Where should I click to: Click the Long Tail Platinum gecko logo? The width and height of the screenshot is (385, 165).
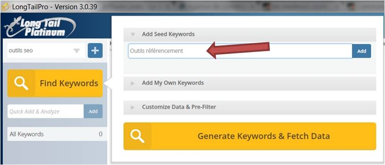click(x=40, y=27)
